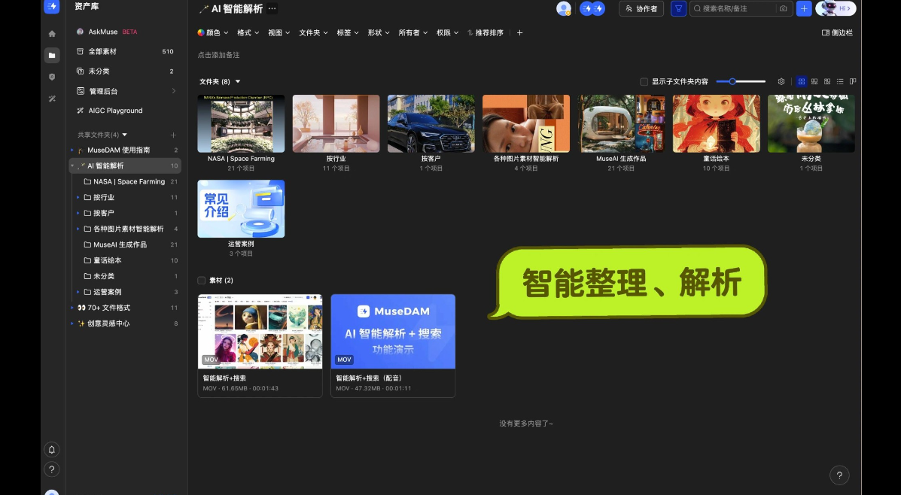
Task: Enable 显示子文件夹内容 checkbox
Action: 644,81
